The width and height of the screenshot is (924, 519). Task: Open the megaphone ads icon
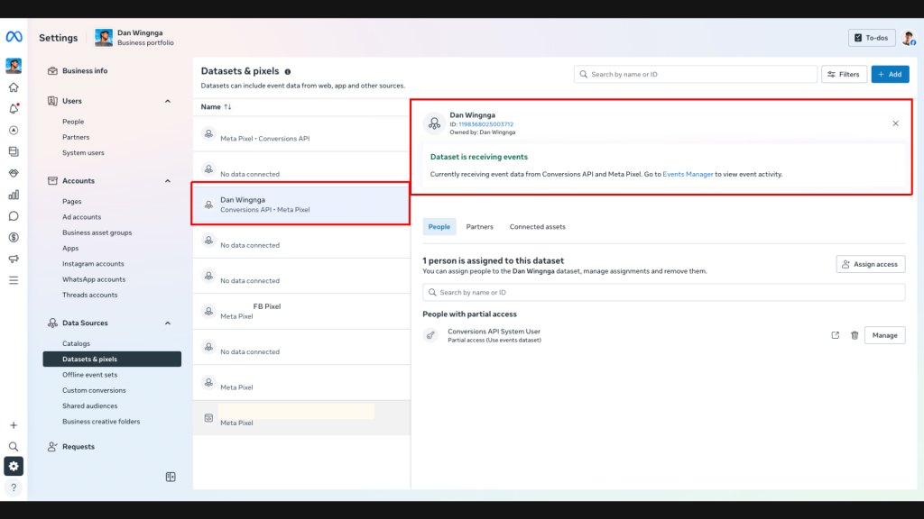pyautogui.click(x=14, y=259)
